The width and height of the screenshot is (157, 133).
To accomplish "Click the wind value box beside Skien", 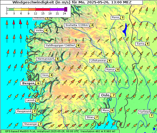I will (97, 117).
